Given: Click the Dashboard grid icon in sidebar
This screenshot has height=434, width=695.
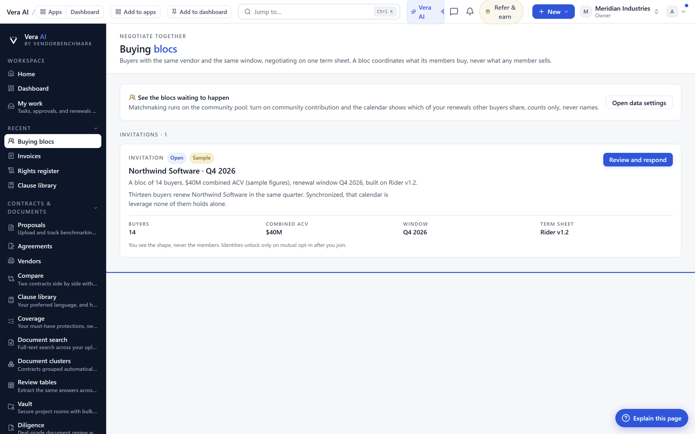Looking at the screenshot, I should [11, 89].
